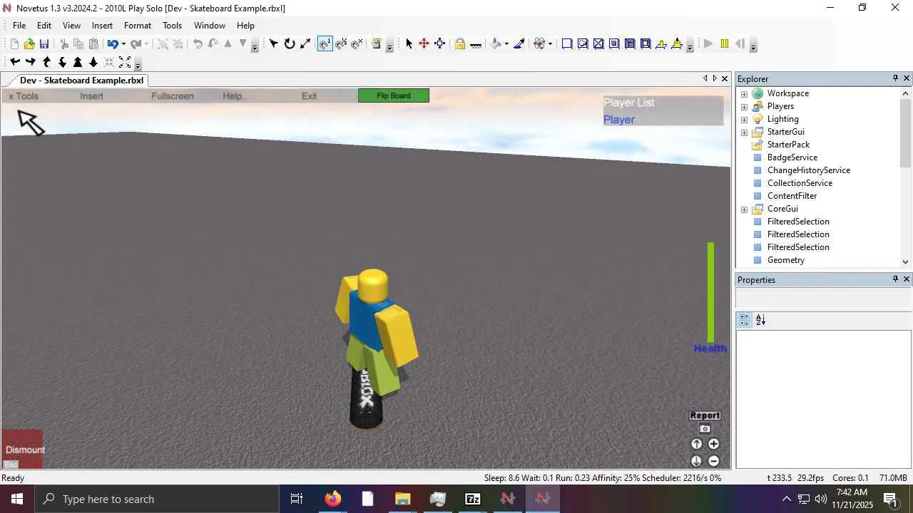Screen dimensions: 913x513
Task: Expand the Workspace tree node
Action: pos(745,93)
